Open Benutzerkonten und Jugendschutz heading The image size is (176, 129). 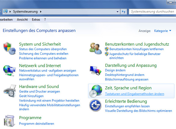[137, 44]
